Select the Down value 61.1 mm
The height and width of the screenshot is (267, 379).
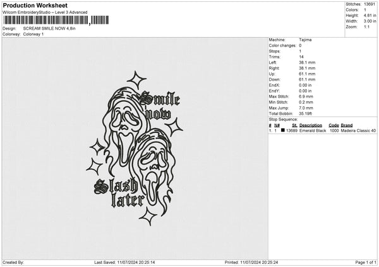307,79
